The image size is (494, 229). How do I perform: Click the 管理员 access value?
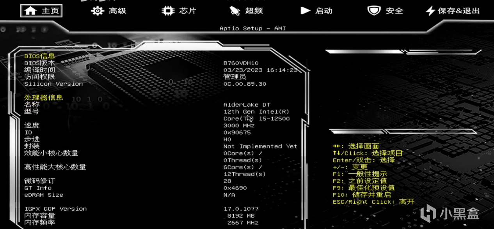point(235,77)
